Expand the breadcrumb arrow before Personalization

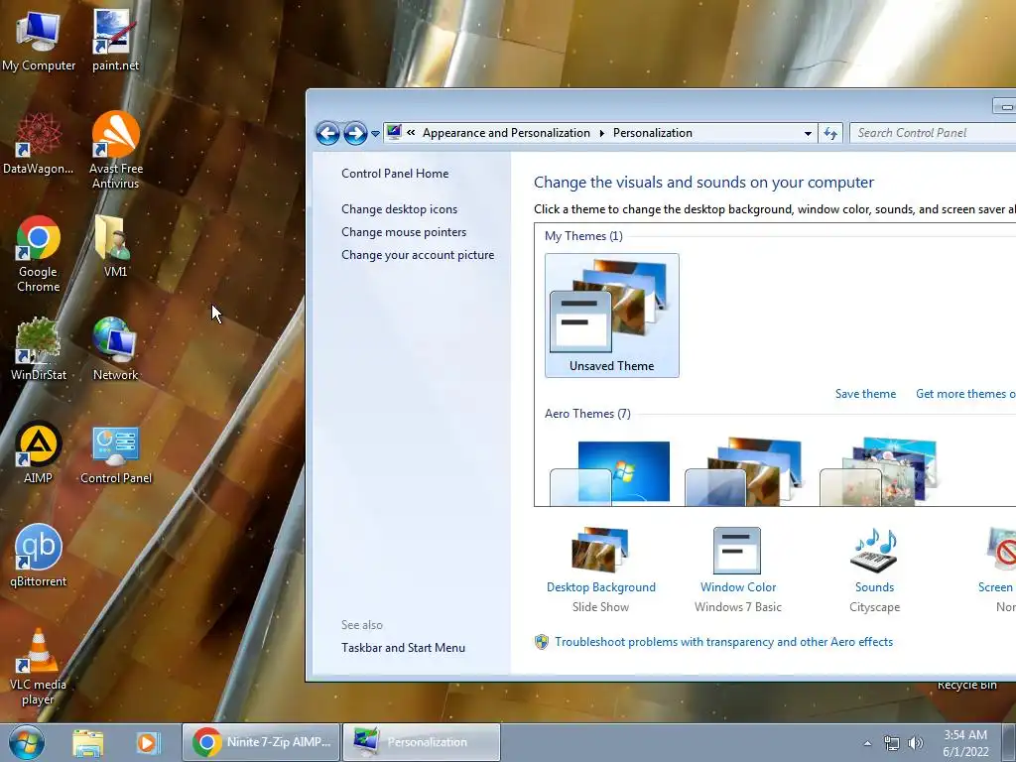602,134
